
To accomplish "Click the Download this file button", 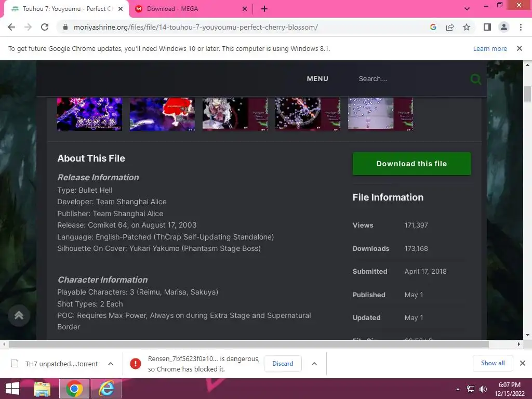I will point(411,164).
